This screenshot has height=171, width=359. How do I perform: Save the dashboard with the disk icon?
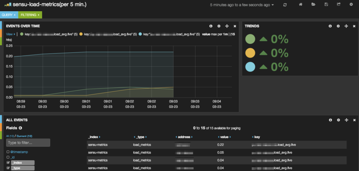(x=326, y=4)
